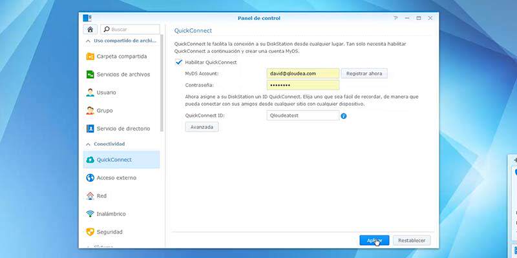The width and height of the screenshot is (517, 258).
Task: Click the Grupo icon
Action: coord(90,110)
